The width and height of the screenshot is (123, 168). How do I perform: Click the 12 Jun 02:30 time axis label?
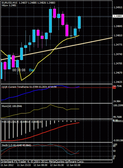pos(73,165)
